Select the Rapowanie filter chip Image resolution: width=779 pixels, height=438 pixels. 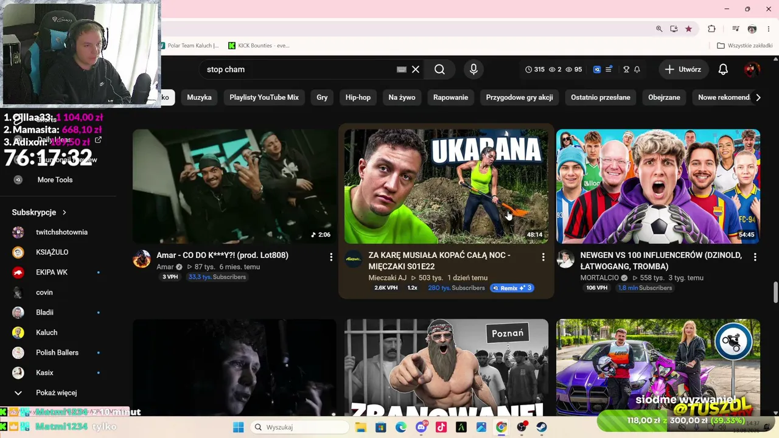click(450, 97)
